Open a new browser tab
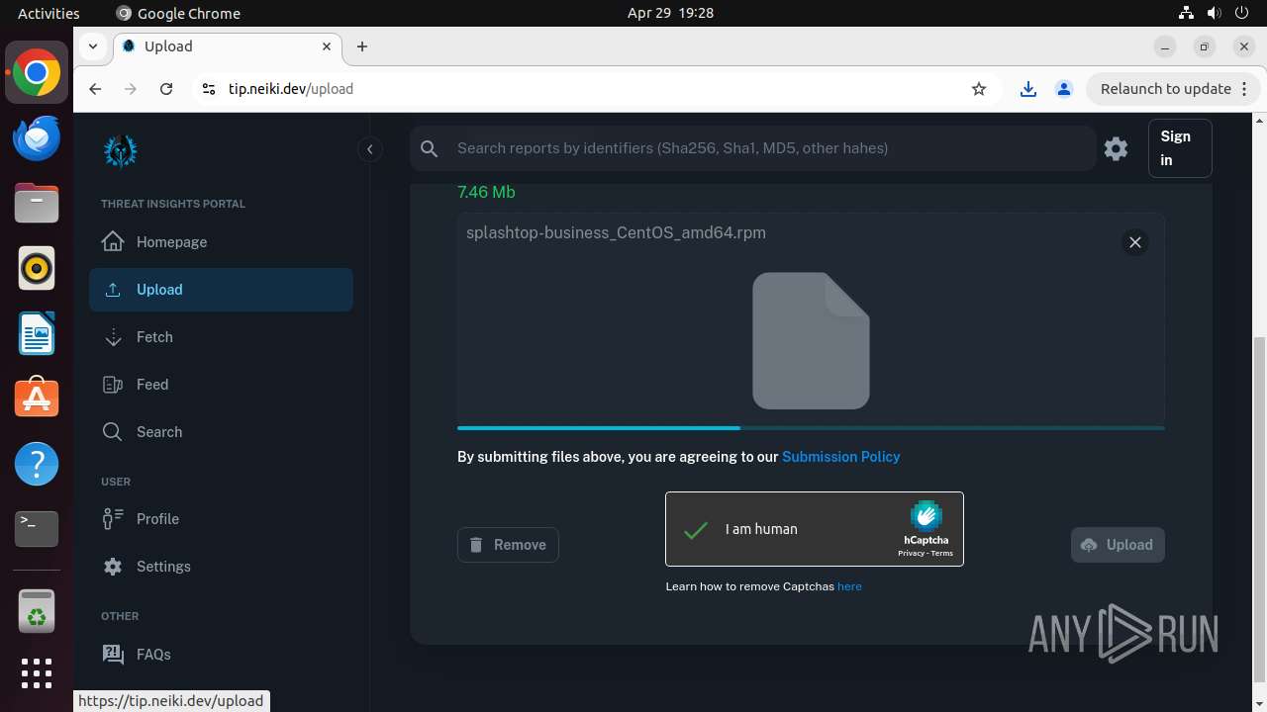 point(362,46)
